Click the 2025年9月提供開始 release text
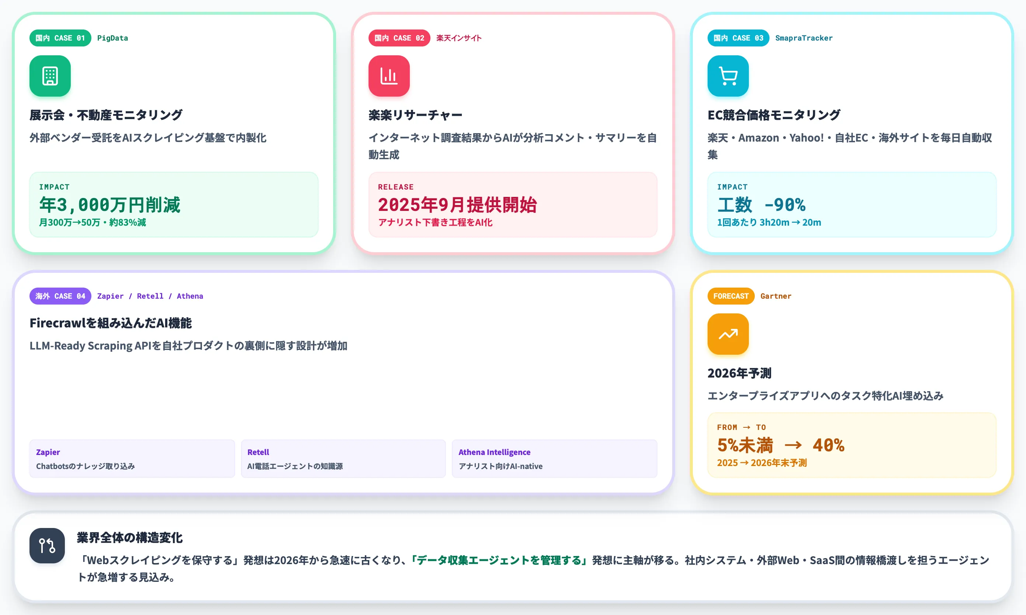The image size is (1026, 615). pos(457,205)
